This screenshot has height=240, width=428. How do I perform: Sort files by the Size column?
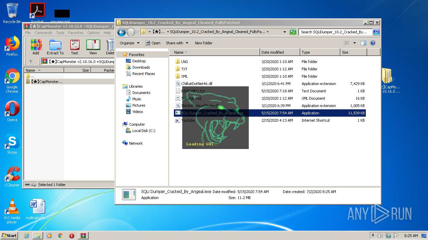click(x=353, y=52)
